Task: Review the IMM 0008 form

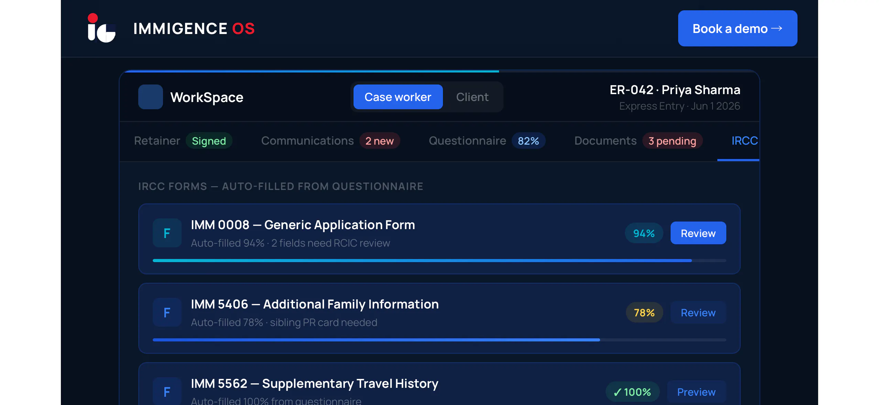Action: [x=698, y=233]
